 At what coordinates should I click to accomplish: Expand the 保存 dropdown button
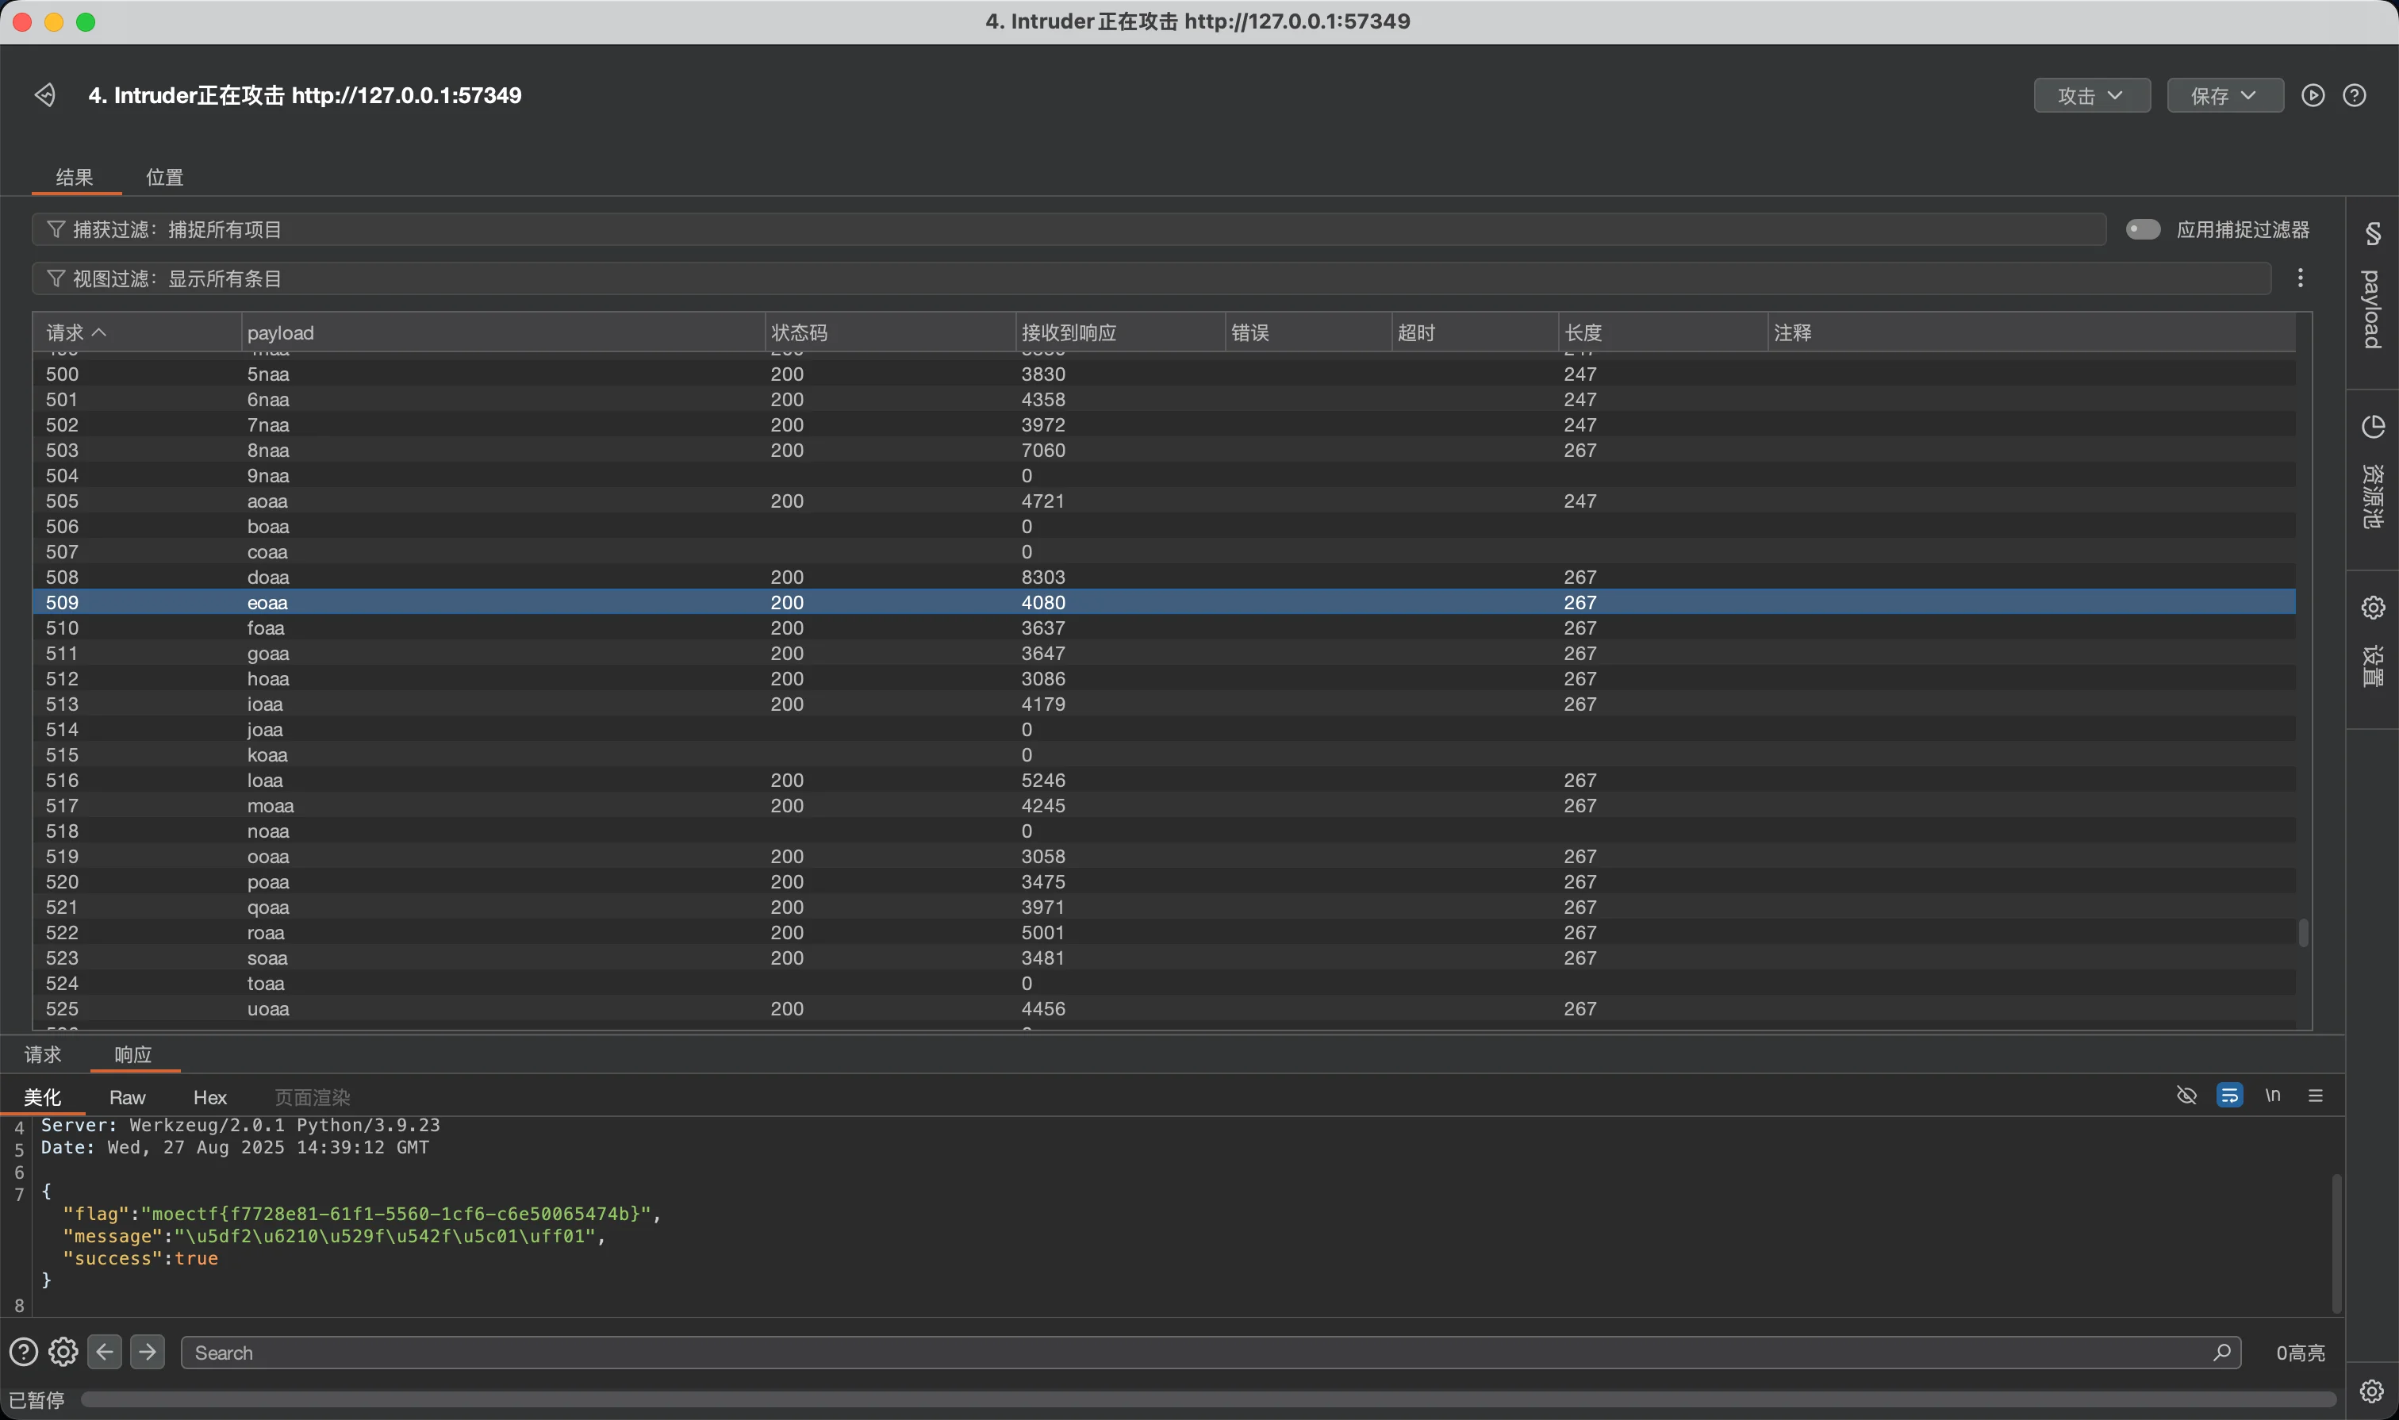tap(2224, 96)
